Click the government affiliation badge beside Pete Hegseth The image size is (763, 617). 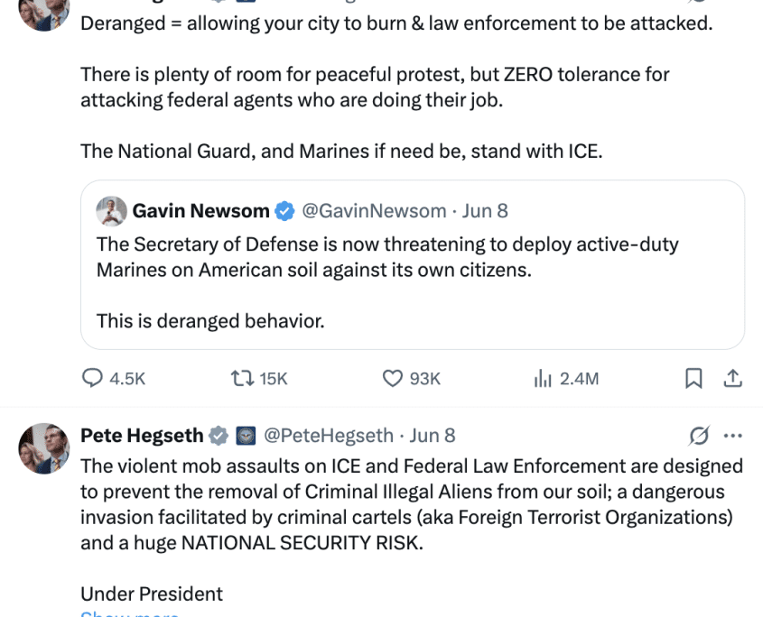point(245,437)
